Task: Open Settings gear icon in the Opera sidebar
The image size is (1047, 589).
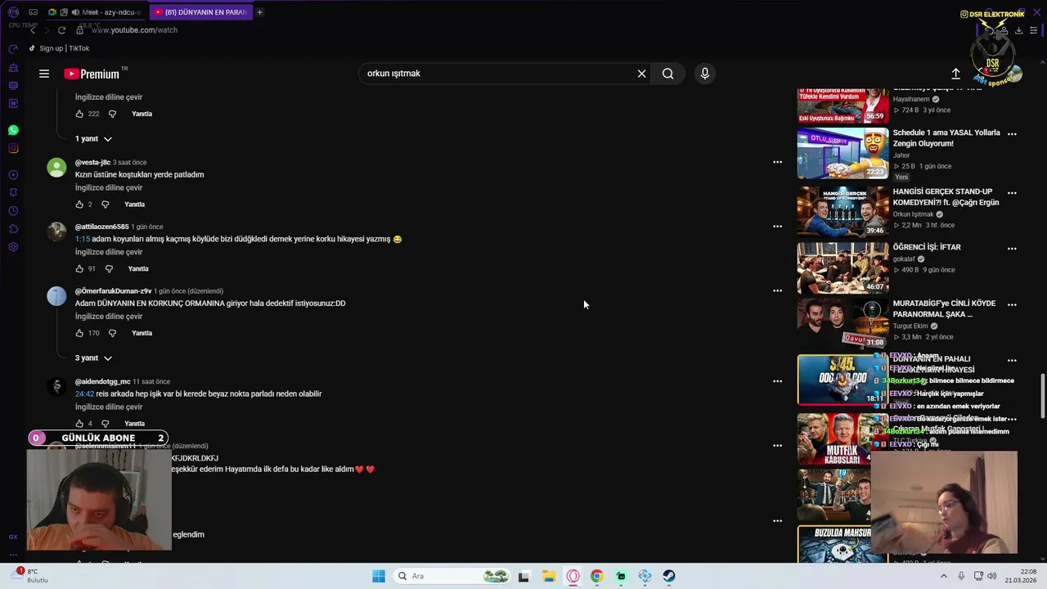Action: tap(13, 247)
